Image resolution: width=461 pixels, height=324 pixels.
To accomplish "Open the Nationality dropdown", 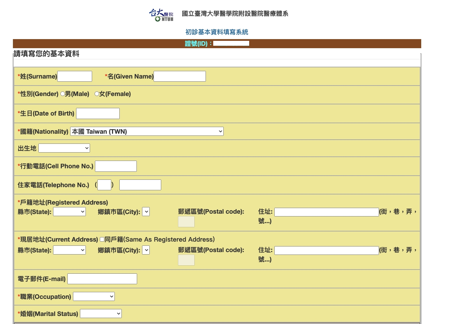I will (147, 131).
